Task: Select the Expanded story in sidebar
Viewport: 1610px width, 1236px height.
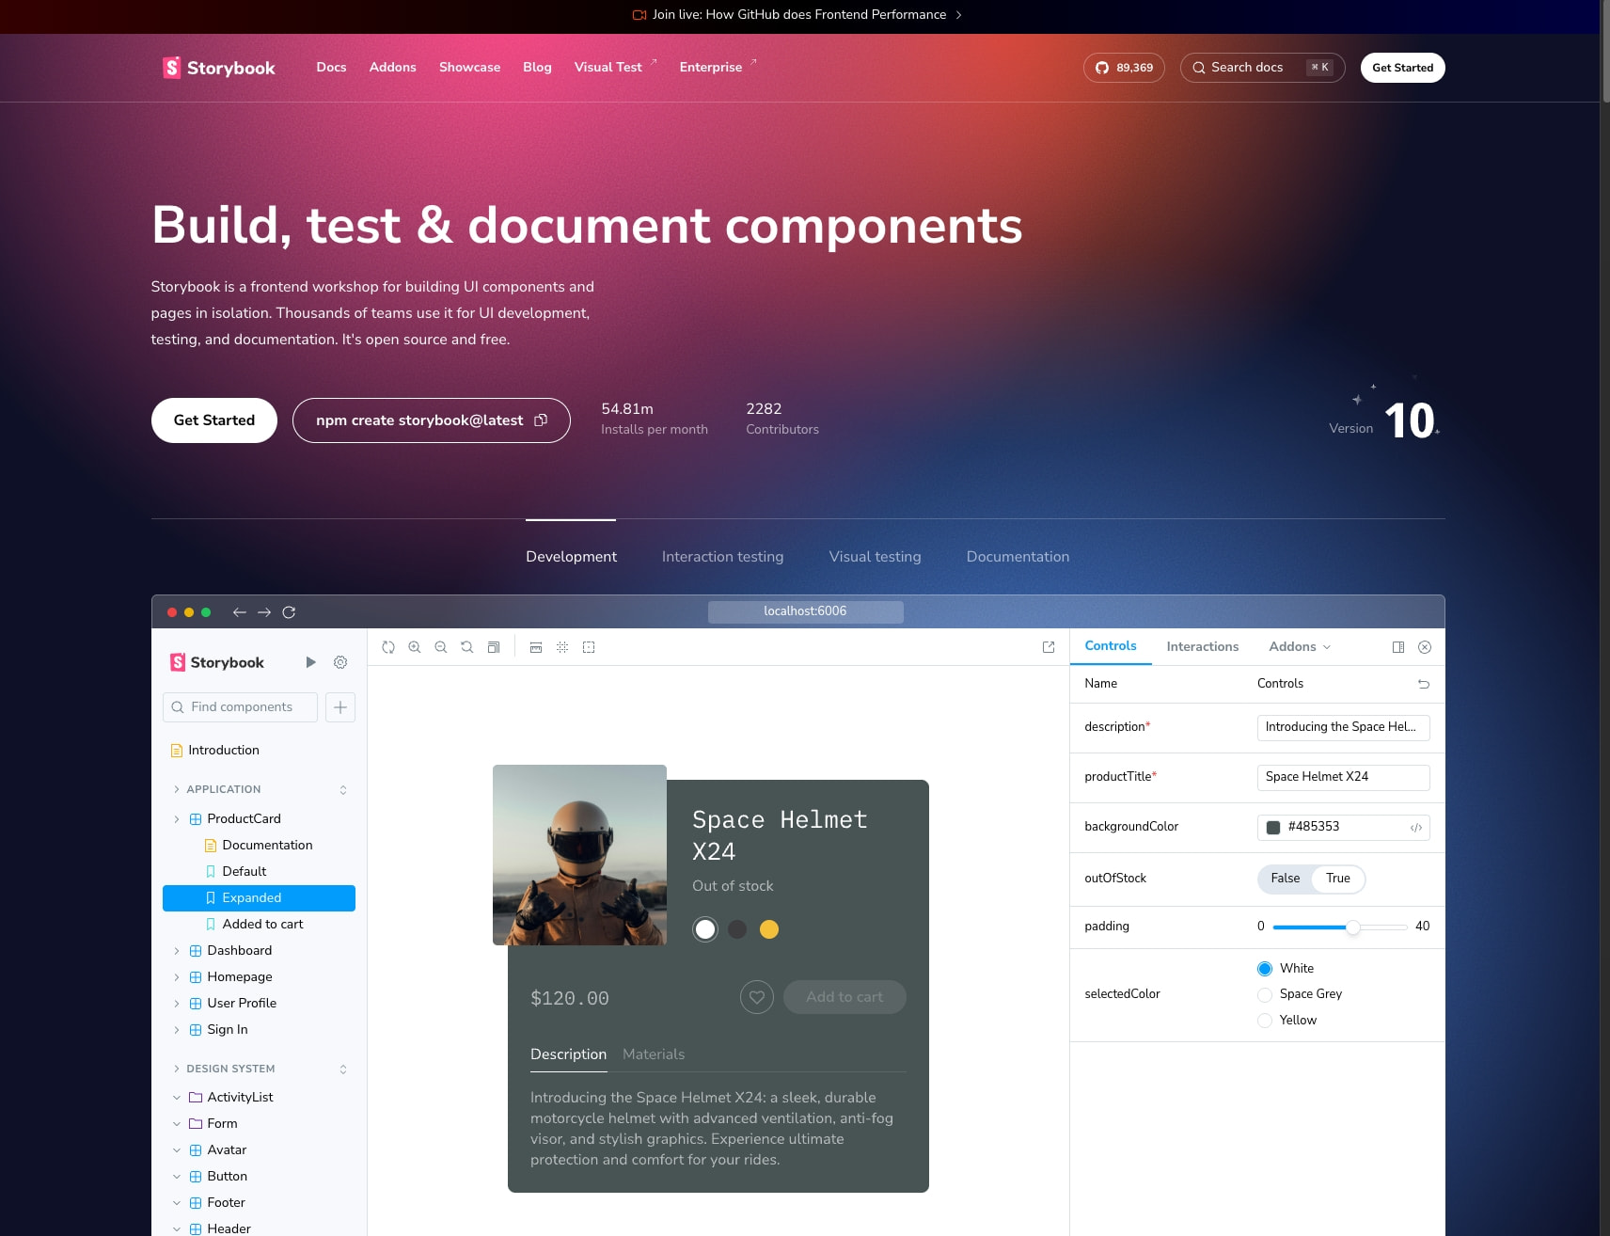Action: click(x=259, y=898)
